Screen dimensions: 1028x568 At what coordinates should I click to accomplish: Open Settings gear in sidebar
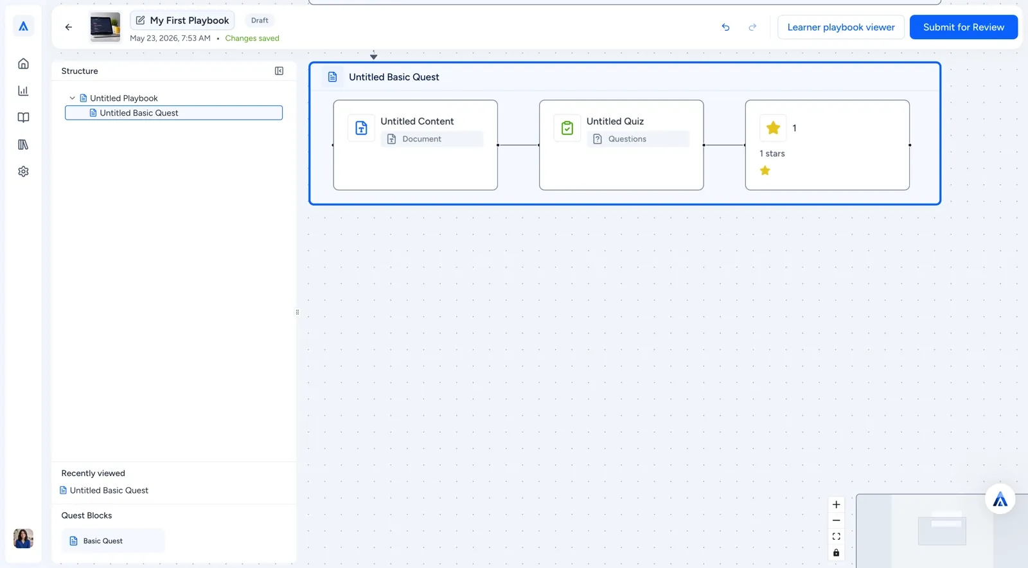[23, 172]
